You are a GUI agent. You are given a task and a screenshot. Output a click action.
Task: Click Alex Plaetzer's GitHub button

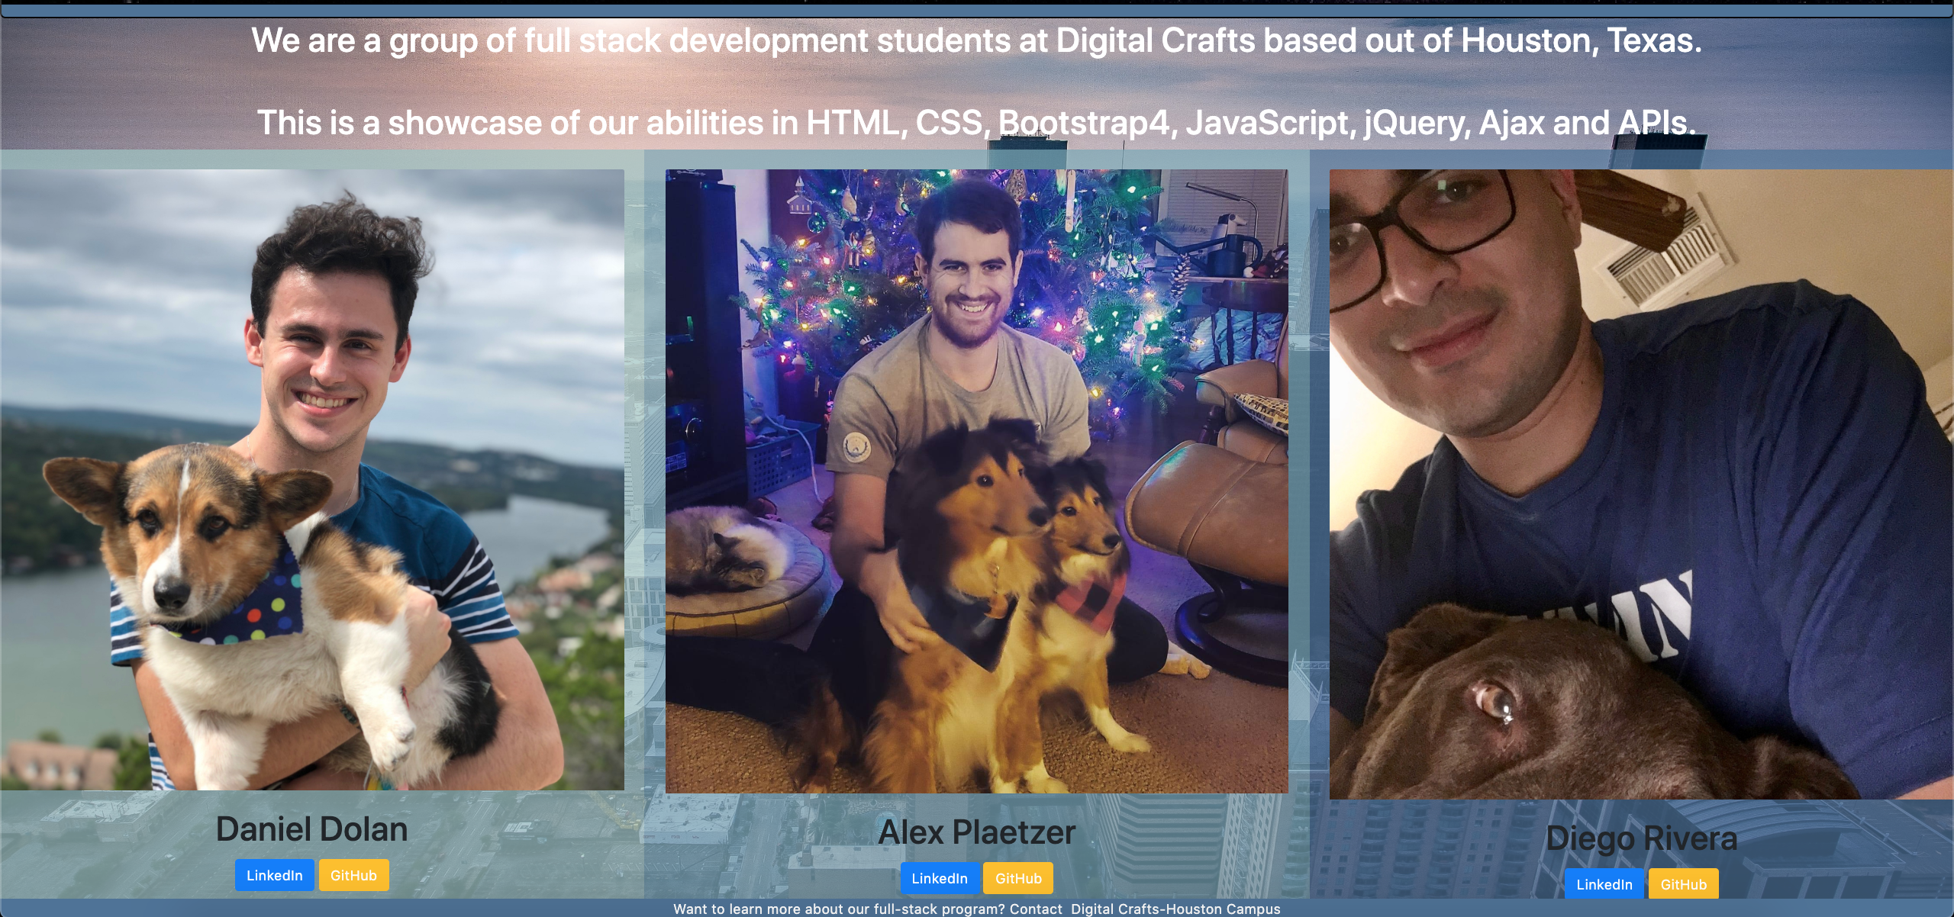1017,878
